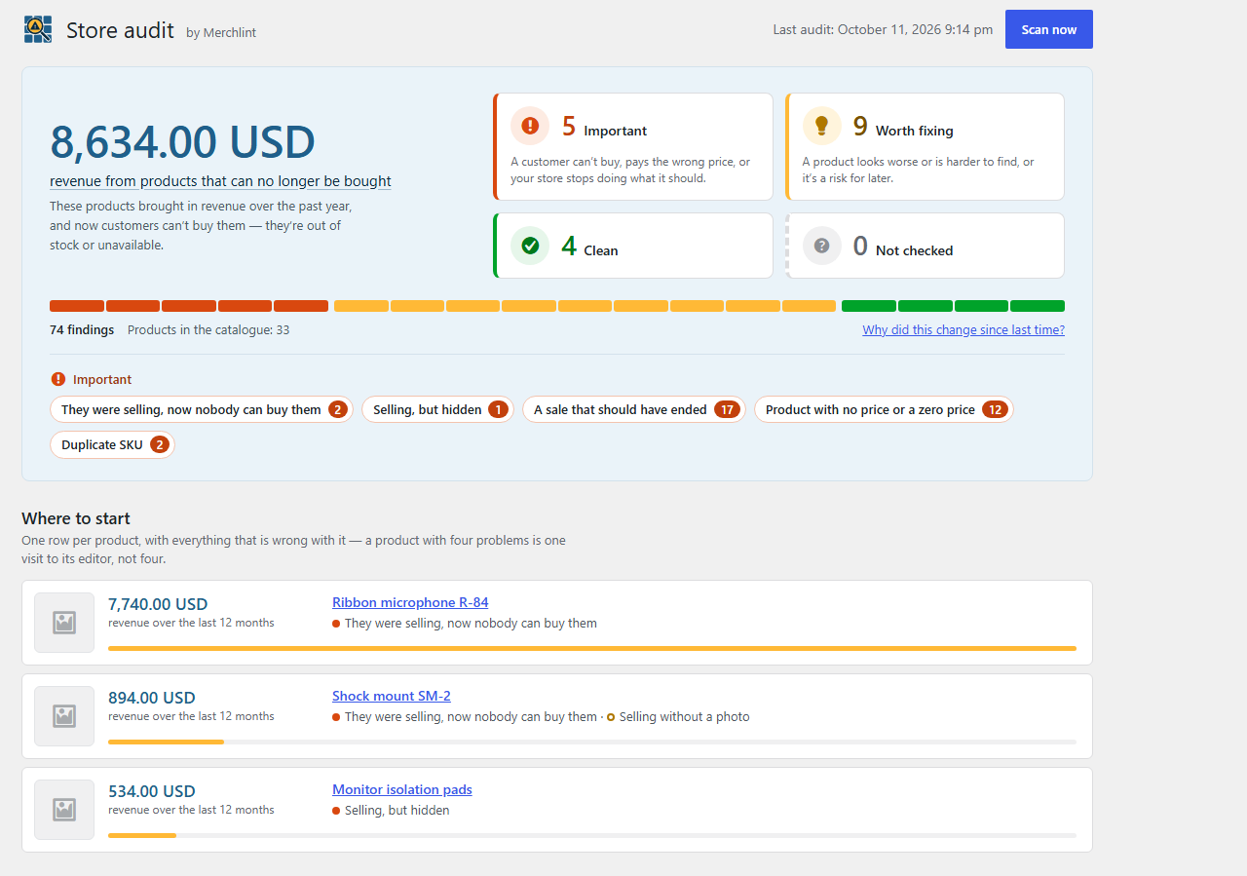
Task: Select 'Product with no price or a zero price' chip
Action: (x=884, y=409)
